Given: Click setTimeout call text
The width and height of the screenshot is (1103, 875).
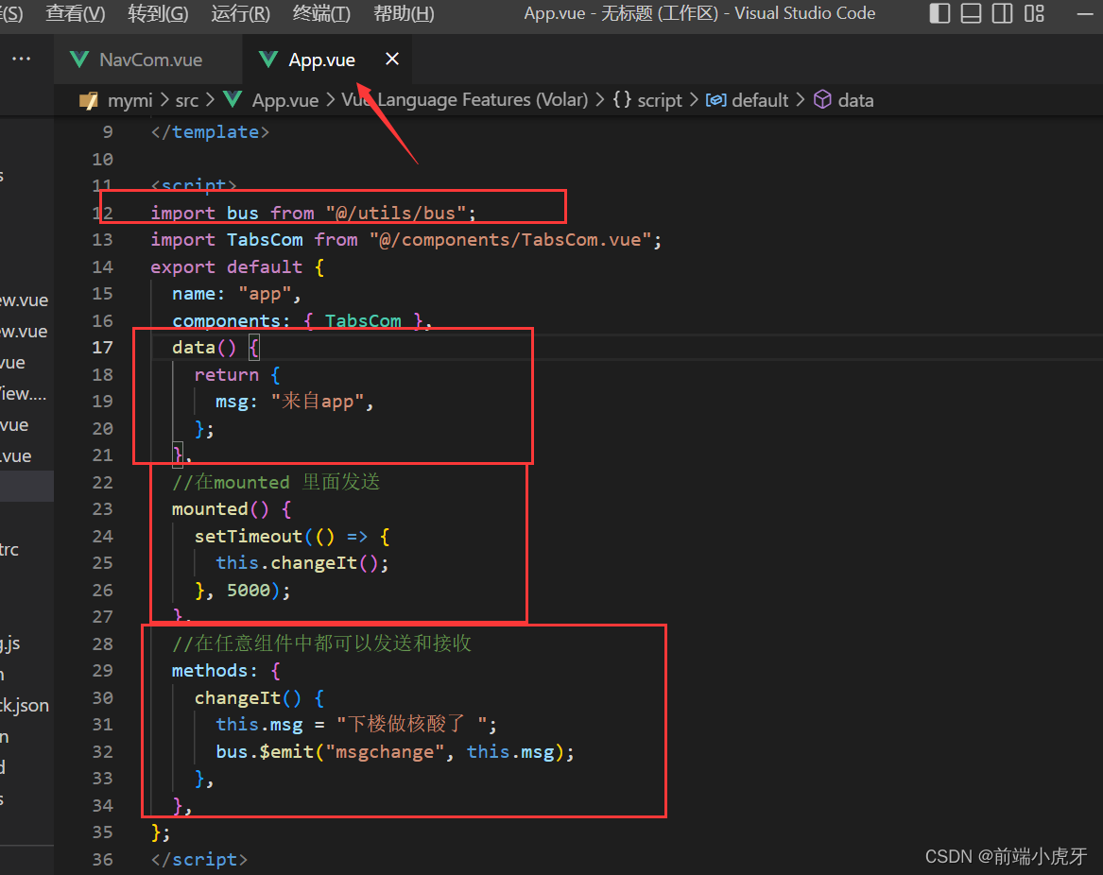Looking at the screenshot, I should 249,537.
